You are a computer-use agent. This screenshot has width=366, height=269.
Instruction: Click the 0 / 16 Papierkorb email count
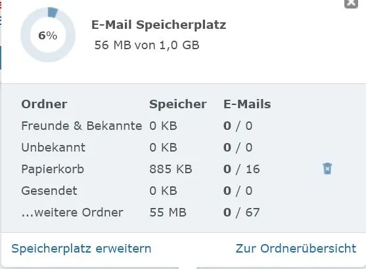click(241, 169)
